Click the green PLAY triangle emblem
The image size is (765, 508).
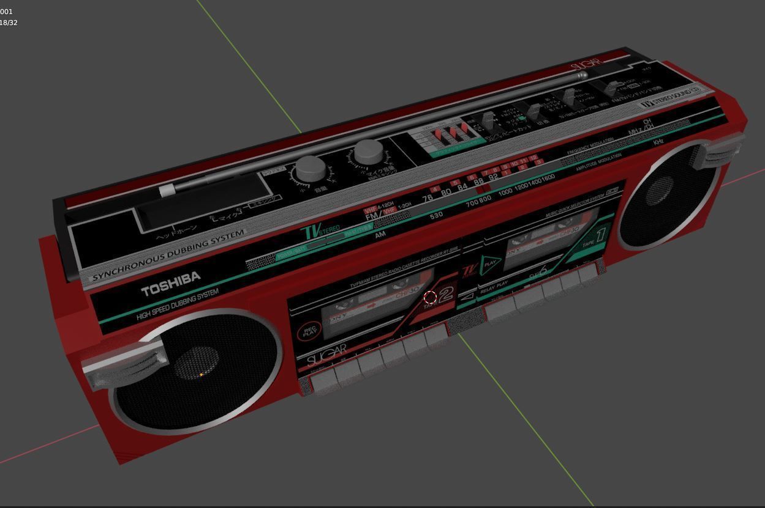491,264
